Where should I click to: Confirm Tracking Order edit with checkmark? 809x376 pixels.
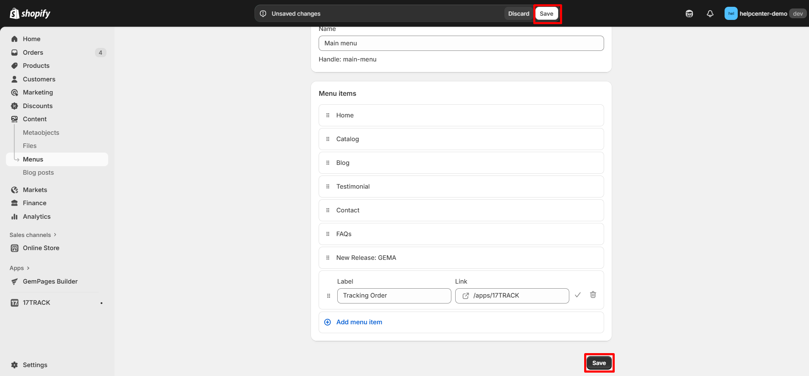[x=577, y=295]
